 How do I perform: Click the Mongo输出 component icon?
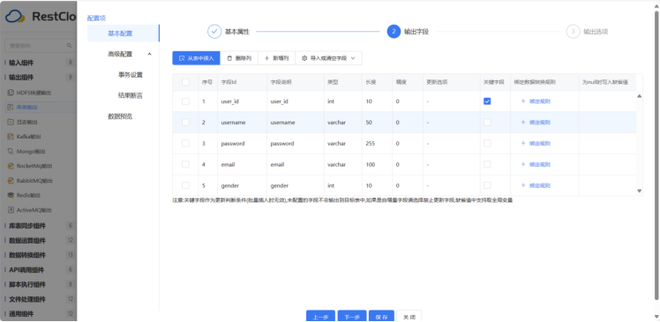coord(11,151)
